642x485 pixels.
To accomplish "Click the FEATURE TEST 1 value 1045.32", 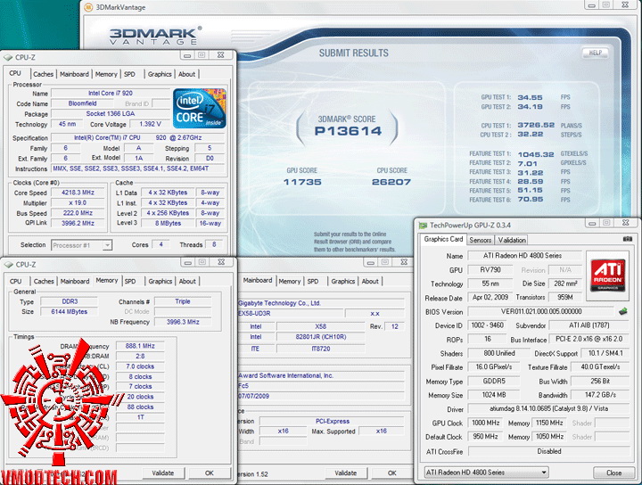I will click(536, 154).
